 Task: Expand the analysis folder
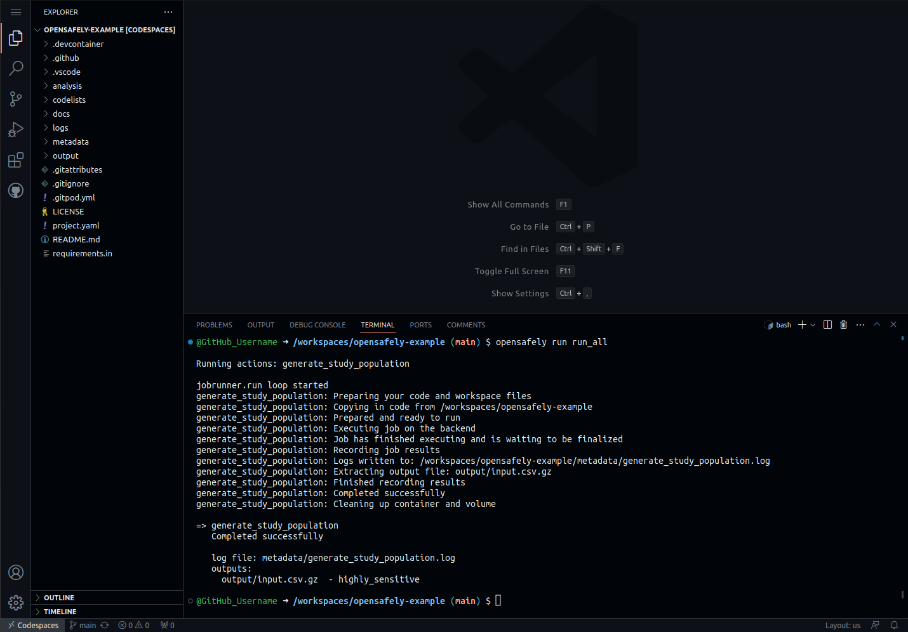point(67,86)
